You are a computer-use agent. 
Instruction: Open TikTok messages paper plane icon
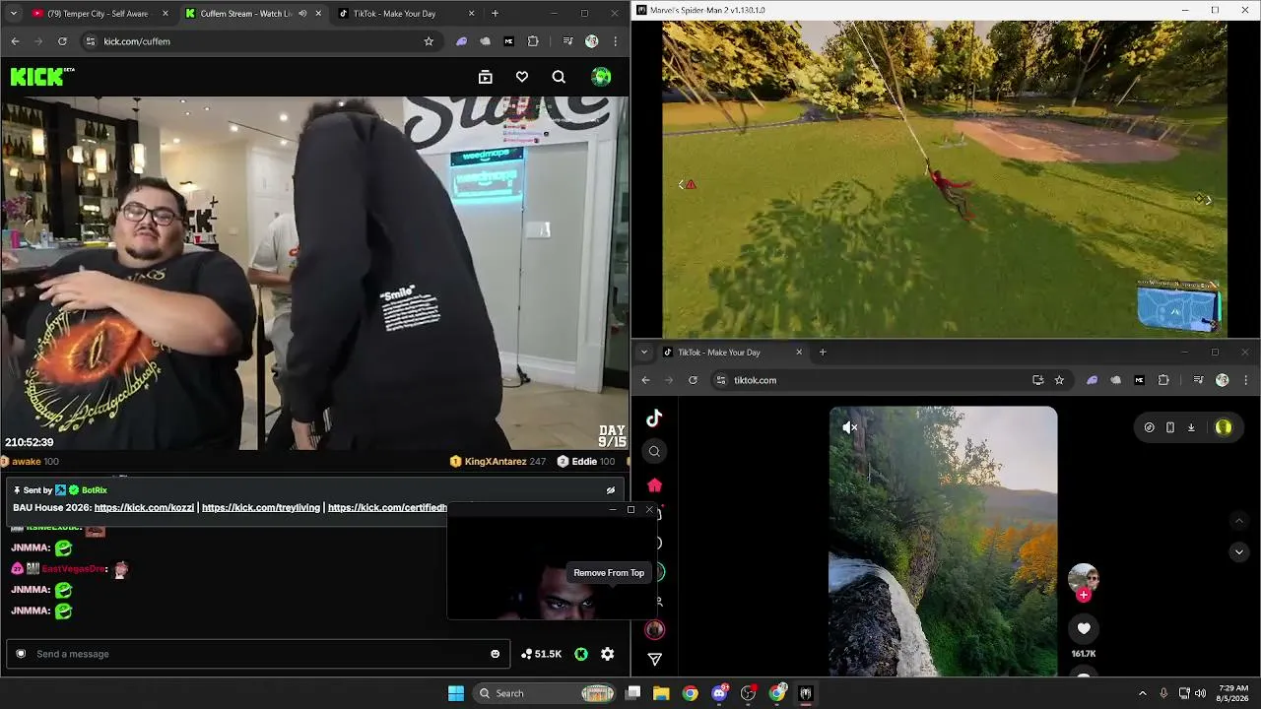pyautogui.click(x=654, y=659)
